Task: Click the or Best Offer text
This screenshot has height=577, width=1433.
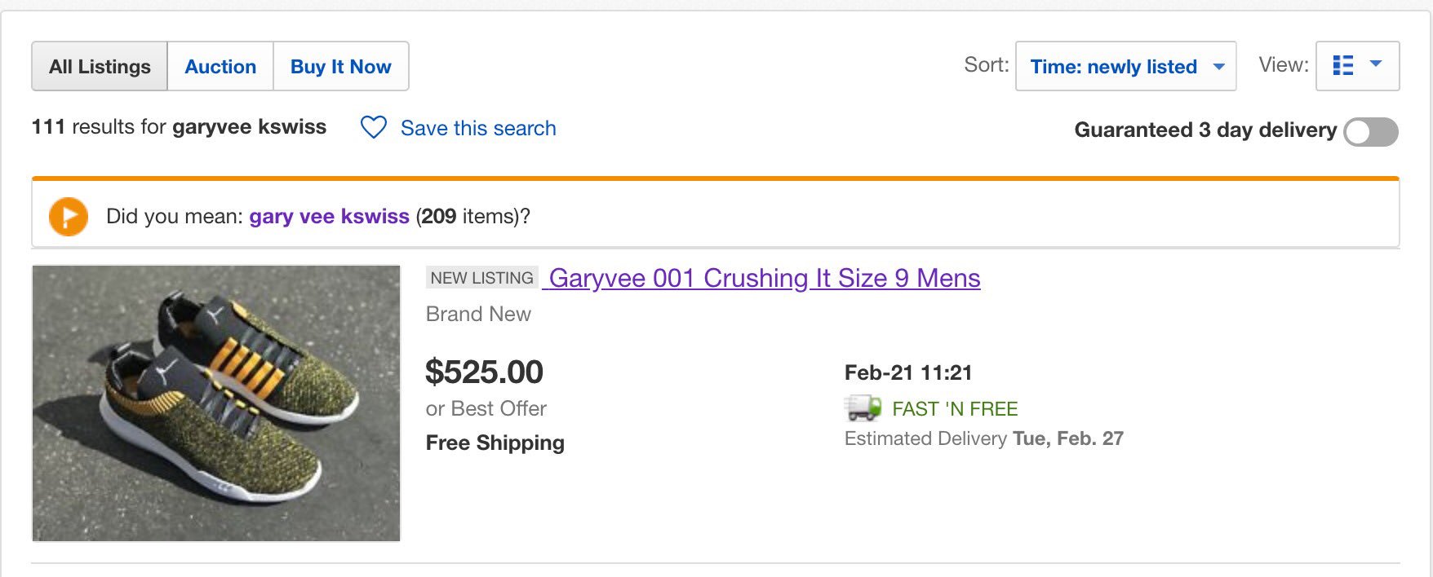Action: tap(486, 408)
